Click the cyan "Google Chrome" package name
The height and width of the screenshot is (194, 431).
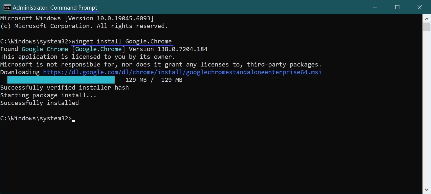point(45,49)
